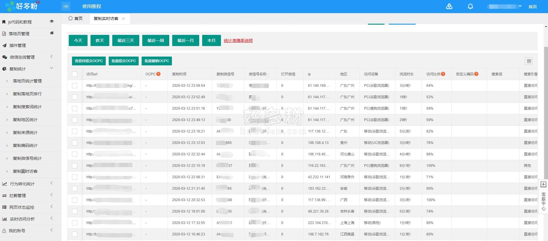Check the row dated 2020-03-12 23:52:49
This screenshot has width=548, height=241.
coord(75,97)
